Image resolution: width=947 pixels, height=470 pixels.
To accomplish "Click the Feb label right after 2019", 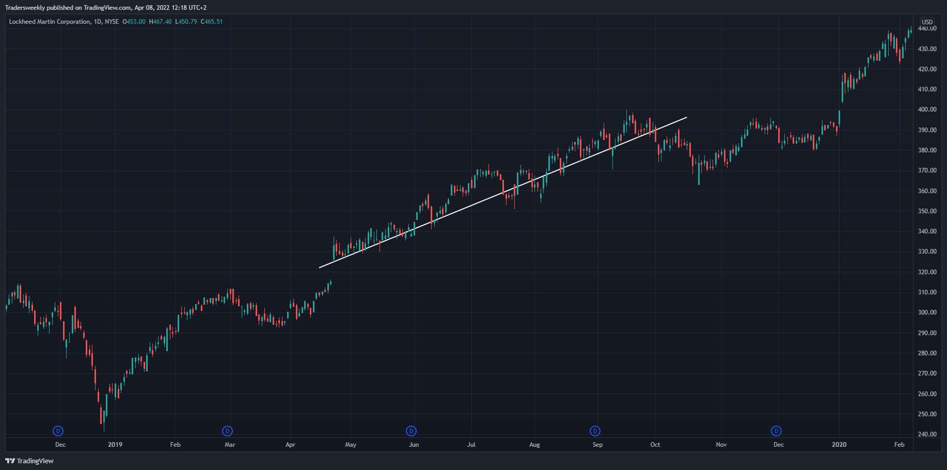I will click(176, 445).
